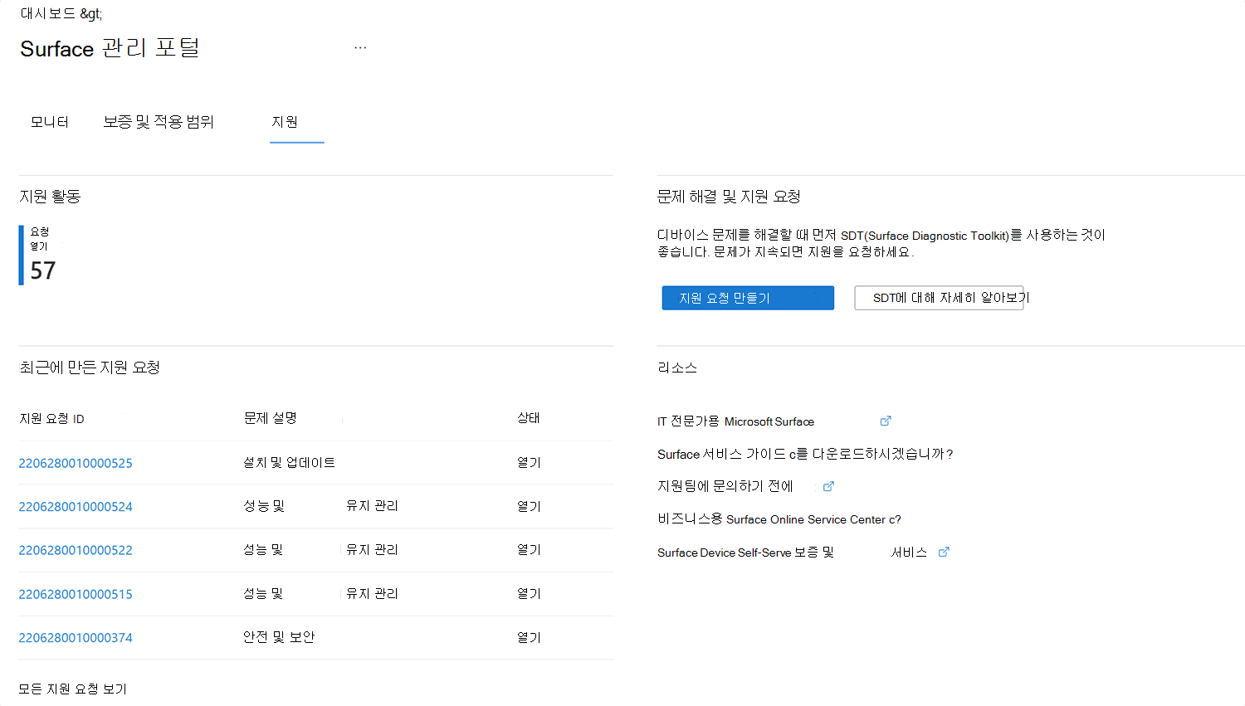Click 성능 및 유지 관리 in request 0000515 row

pos(320,594)
